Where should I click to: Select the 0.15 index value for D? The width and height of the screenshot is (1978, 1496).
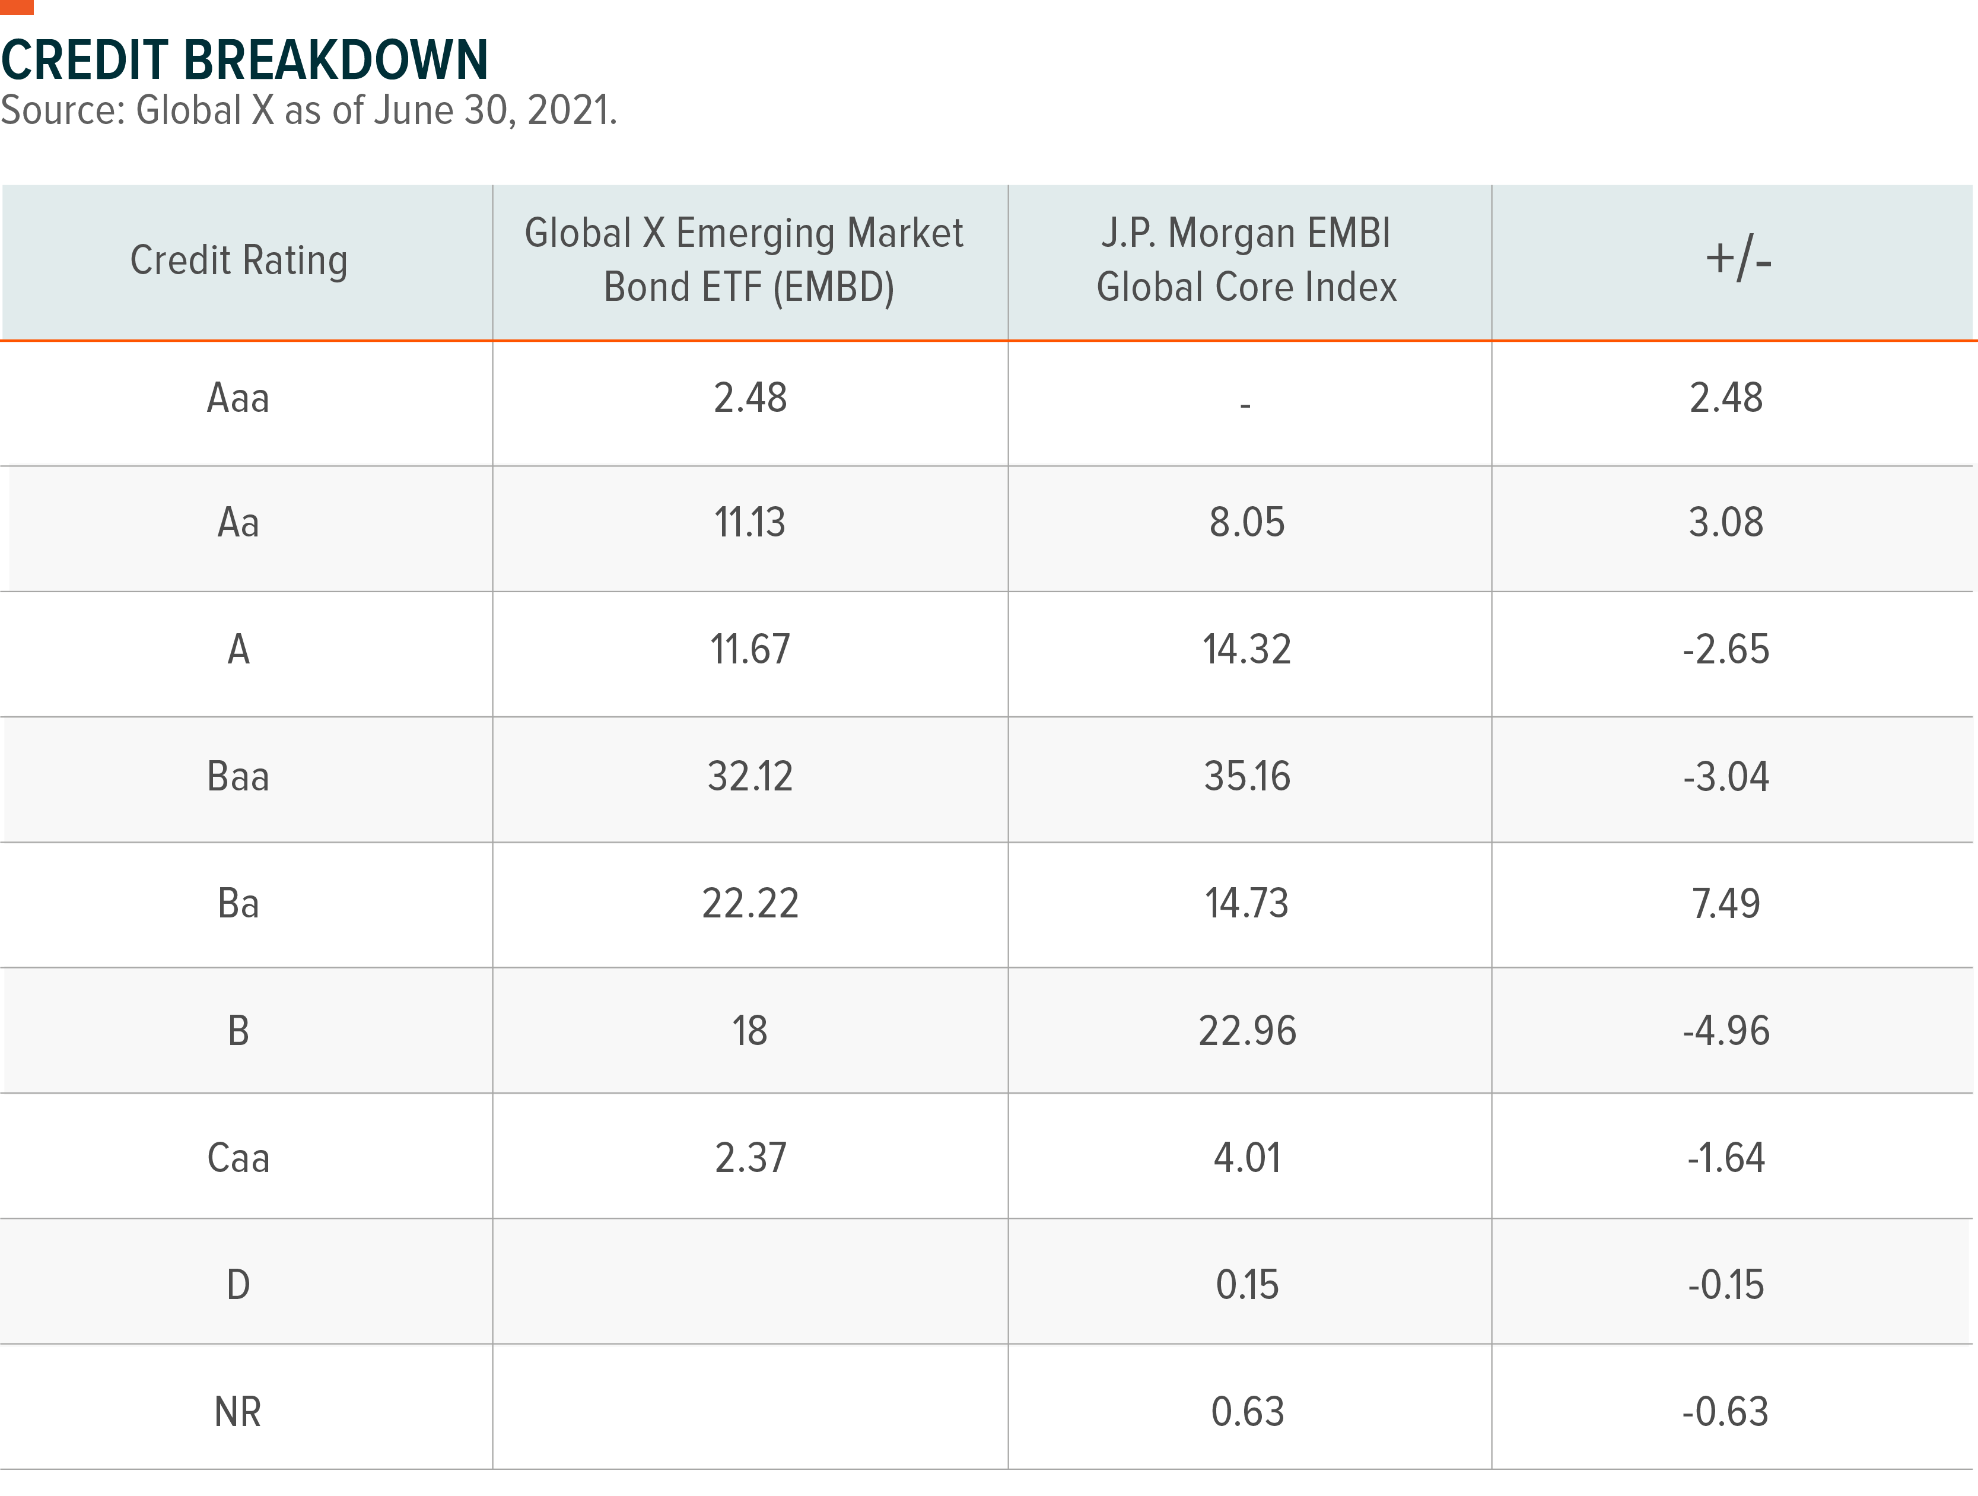[1246, 1286]
